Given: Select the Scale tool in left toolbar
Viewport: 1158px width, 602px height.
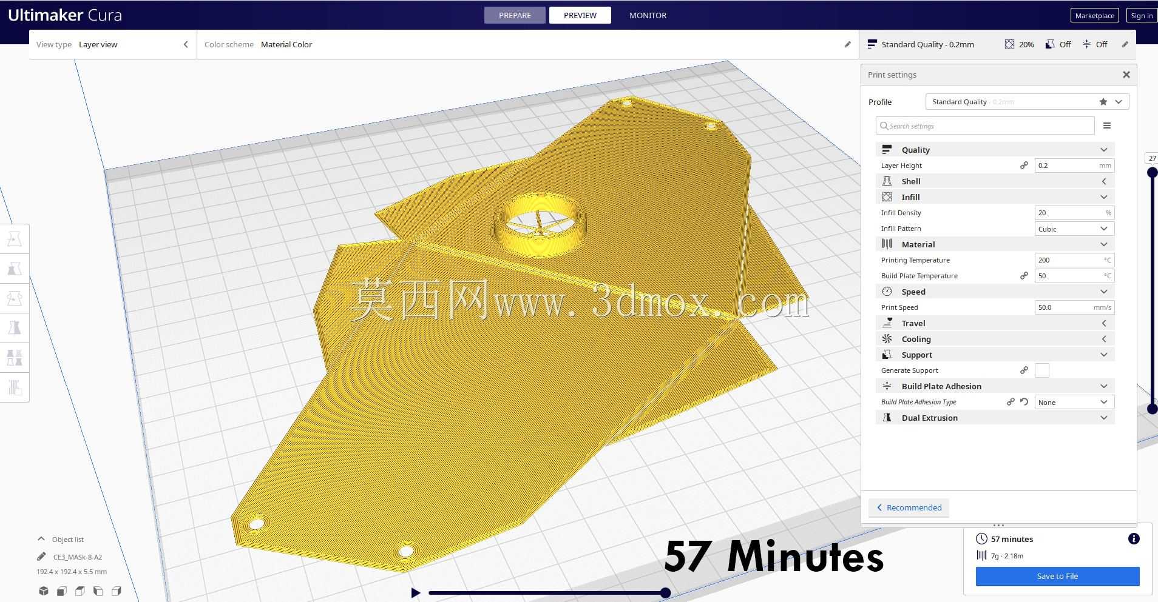Looking at the screenshot, I should point(15,269).
